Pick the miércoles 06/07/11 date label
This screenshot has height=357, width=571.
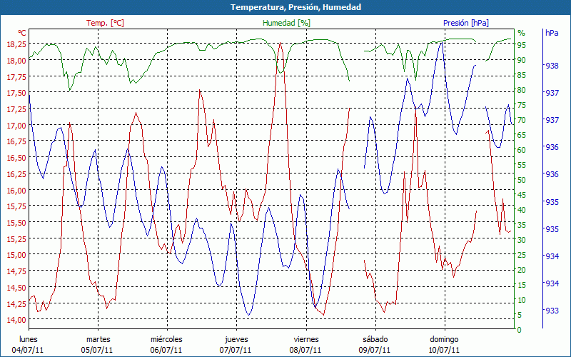(x=166, y=344)
